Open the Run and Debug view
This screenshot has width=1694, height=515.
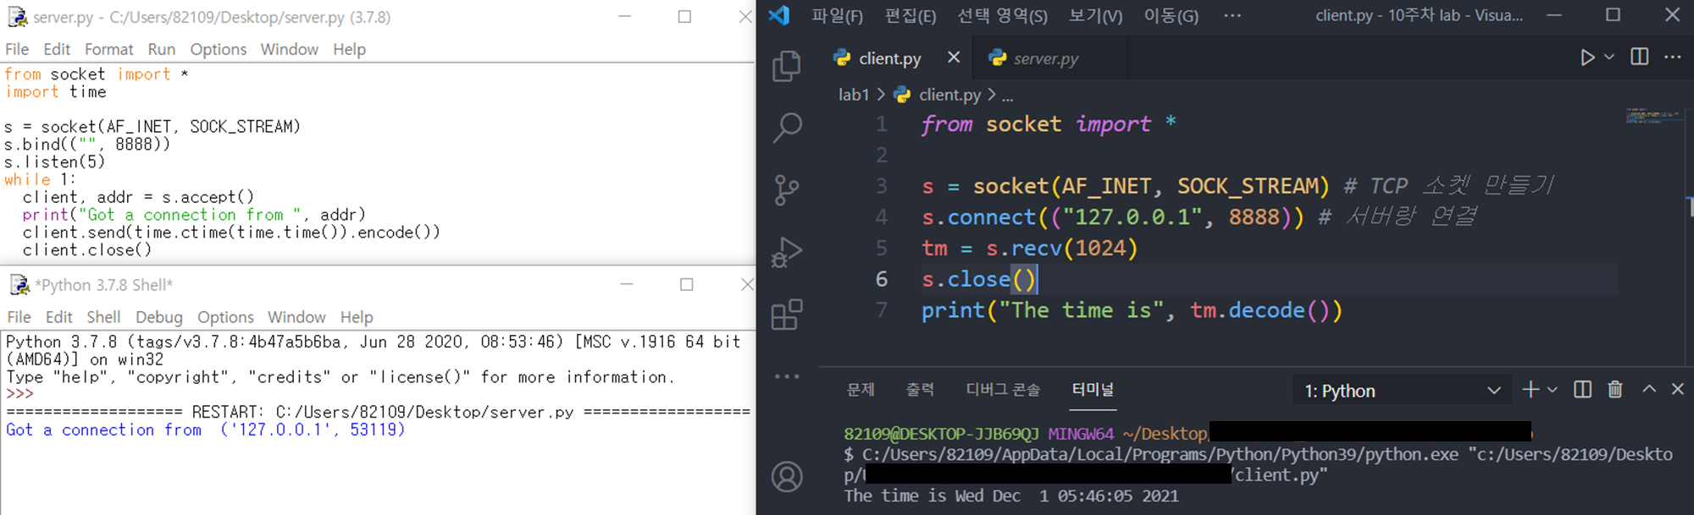click(787, 252)
